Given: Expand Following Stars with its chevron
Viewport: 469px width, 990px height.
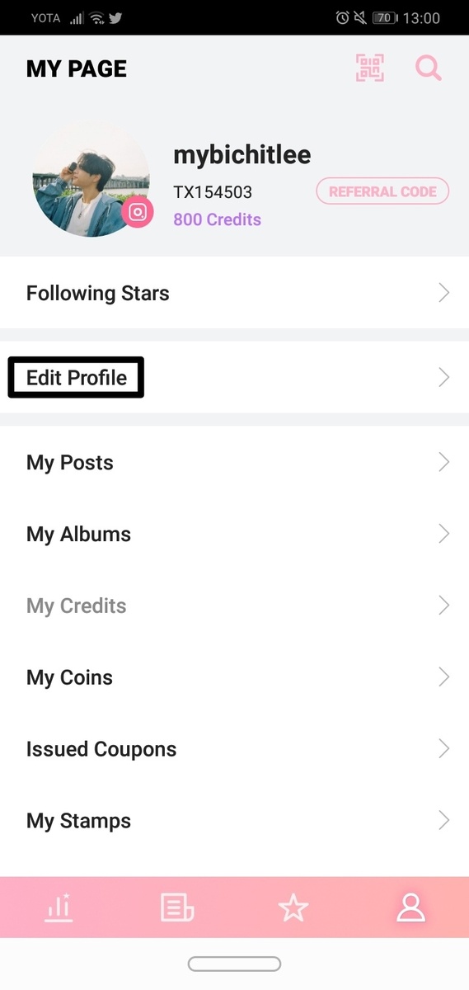Looking at the screenshot, I should tap(444, 292).
